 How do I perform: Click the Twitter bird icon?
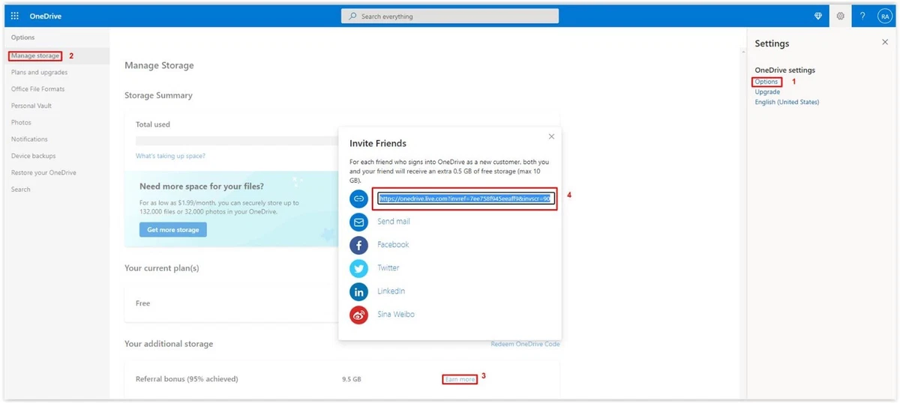coord(359,268)
